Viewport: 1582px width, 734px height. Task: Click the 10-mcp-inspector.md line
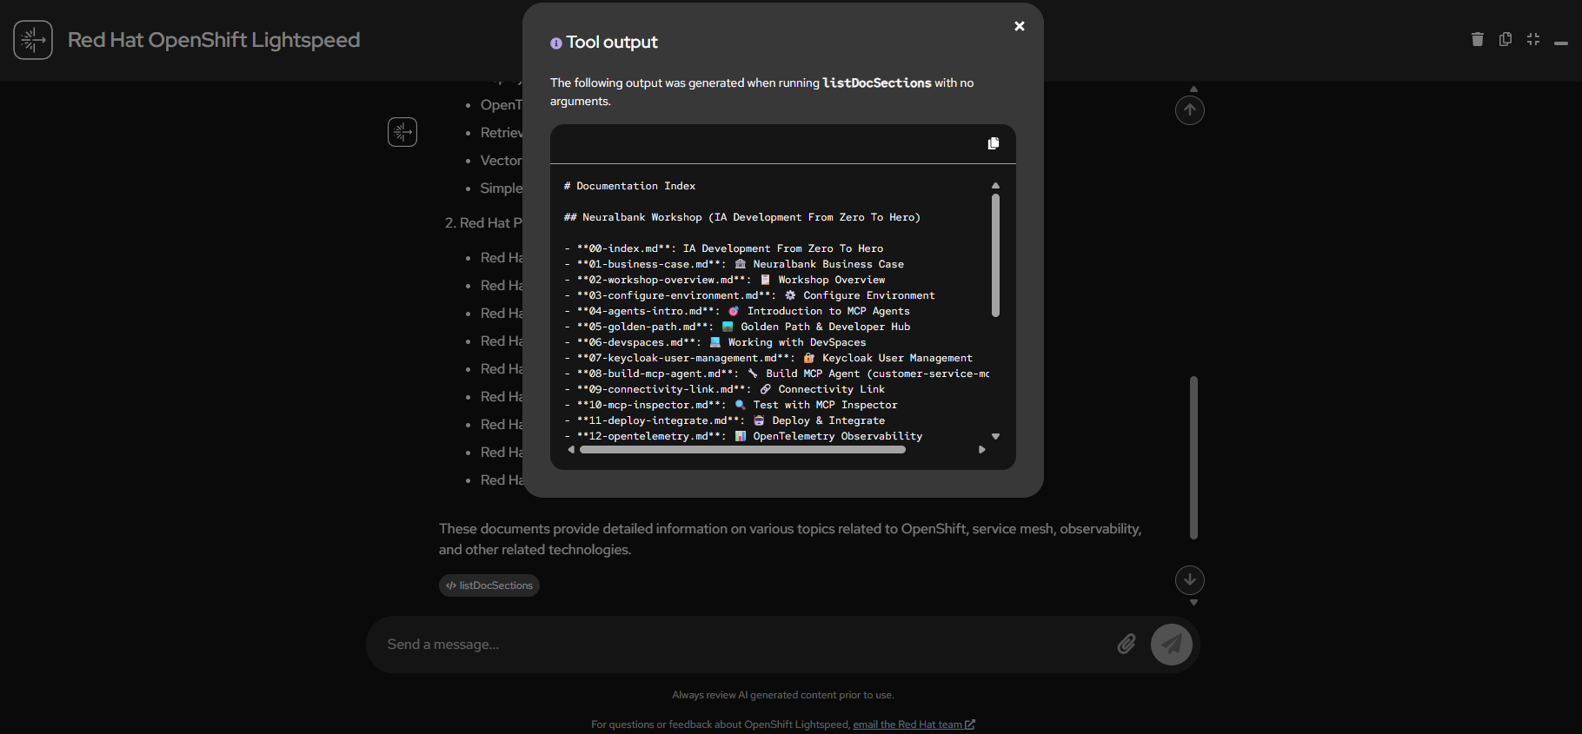[x=731, y=405]
